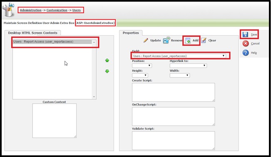Image resolution: width=271 pixels, height=157 pixels.
Task: Click inside the Create Script text area
Action: (x=174, y=92)
